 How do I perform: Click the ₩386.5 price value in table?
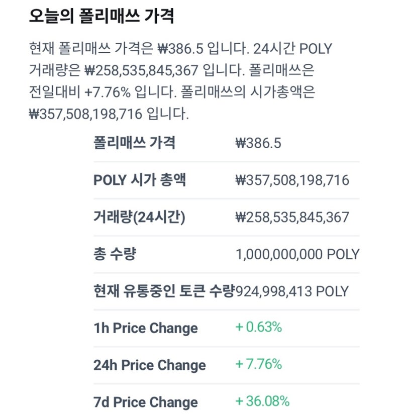click(x=258, y=143)
